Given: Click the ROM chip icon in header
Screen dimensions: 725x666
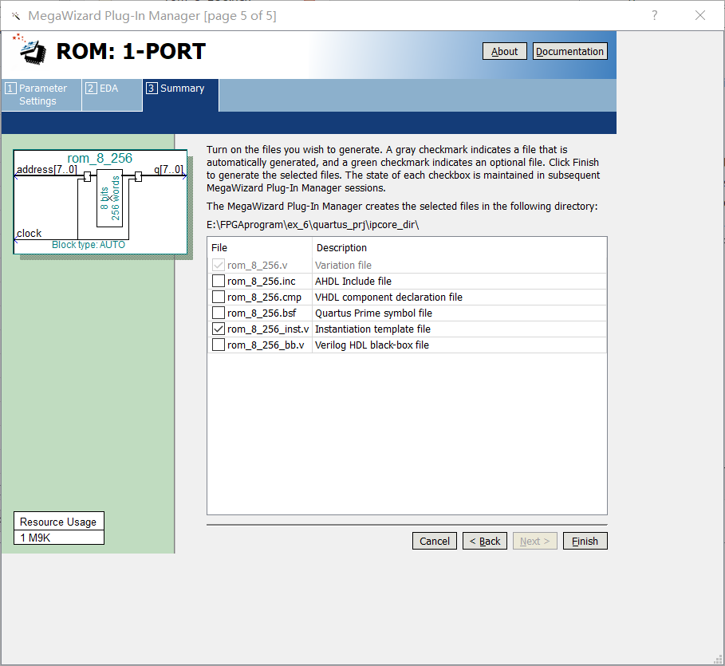Looking at the screenshot, I should pyautogui.click(x=30, y=49).
